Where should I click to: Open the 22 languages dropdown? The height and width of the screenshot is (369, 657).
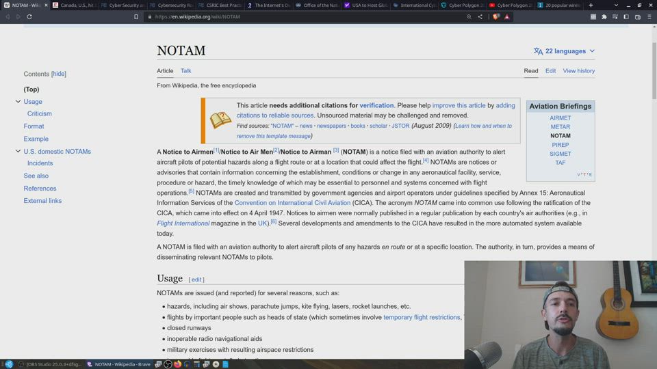click(x=565, y=51)
